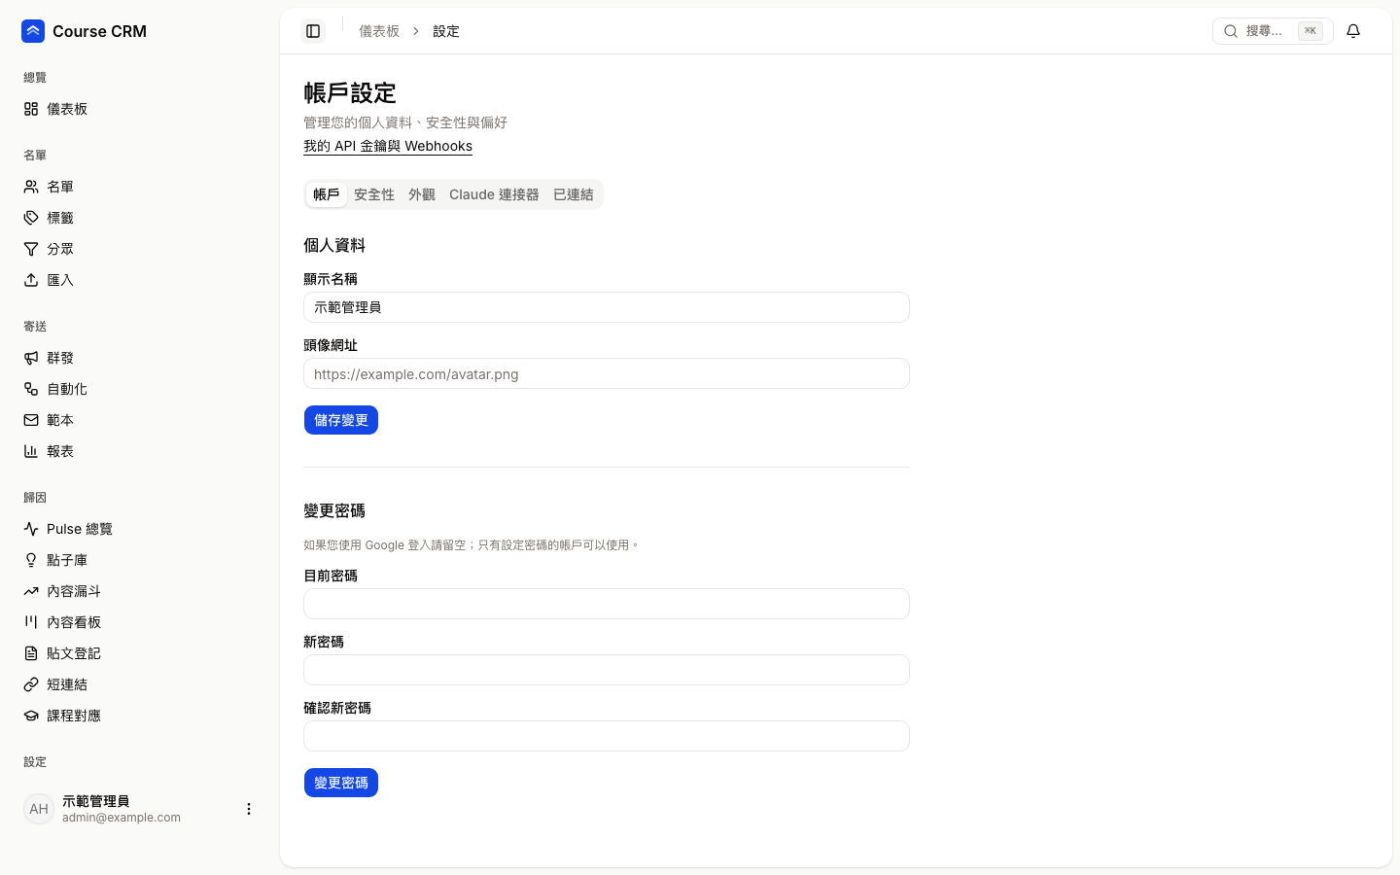Click the 範本 envelope icon
1400x875 pixels.
(x=31, y=420)
